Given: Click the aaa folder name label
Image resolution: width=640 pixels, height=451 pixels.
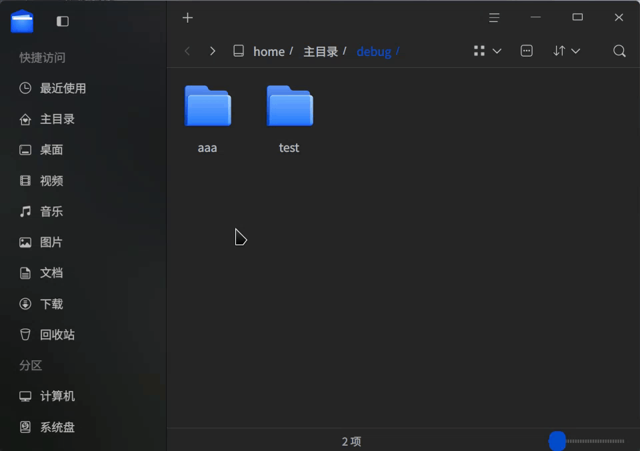Looking at the screenshot, I should click(x=207, y=147).
